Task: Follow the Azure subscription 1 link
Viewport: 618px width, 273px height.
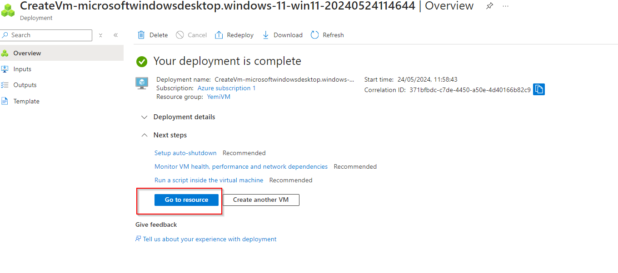Action: (x=226, y=88)
